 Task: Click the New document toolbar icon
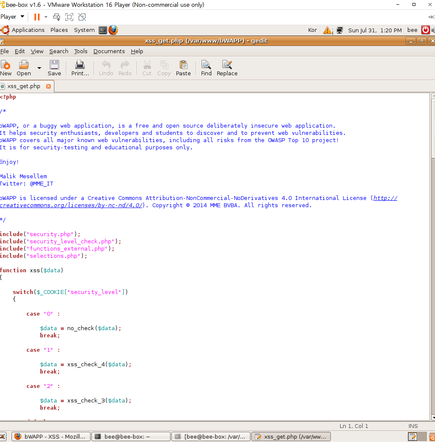(6, 68)
